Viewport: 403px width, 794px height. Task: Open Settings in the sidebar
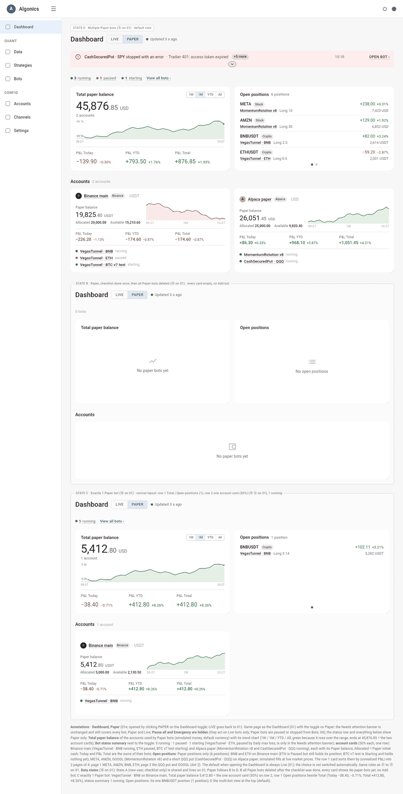[31, 131]
